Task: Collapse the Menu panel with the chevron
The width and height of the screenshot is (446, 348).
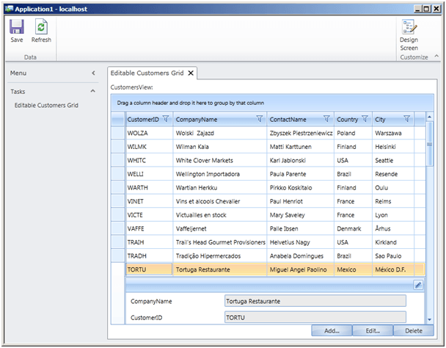Action: (x=93, y=73)
